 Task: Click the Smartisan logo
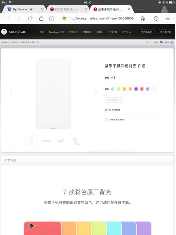(x=14, y=32)
